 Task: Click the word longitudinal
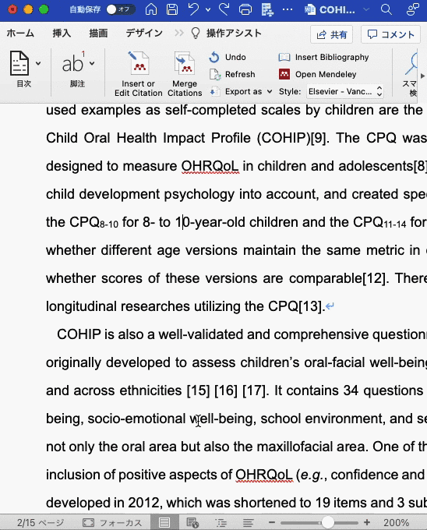click(x=81, y=306)
